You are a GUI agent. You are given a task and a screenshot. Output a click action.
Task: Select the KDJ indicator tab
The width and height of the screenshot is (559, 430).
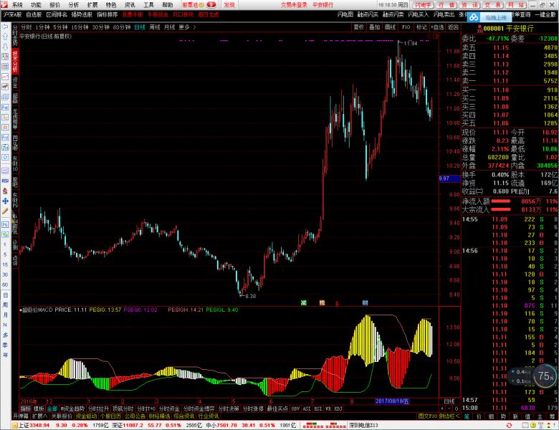tap(338, 408)
